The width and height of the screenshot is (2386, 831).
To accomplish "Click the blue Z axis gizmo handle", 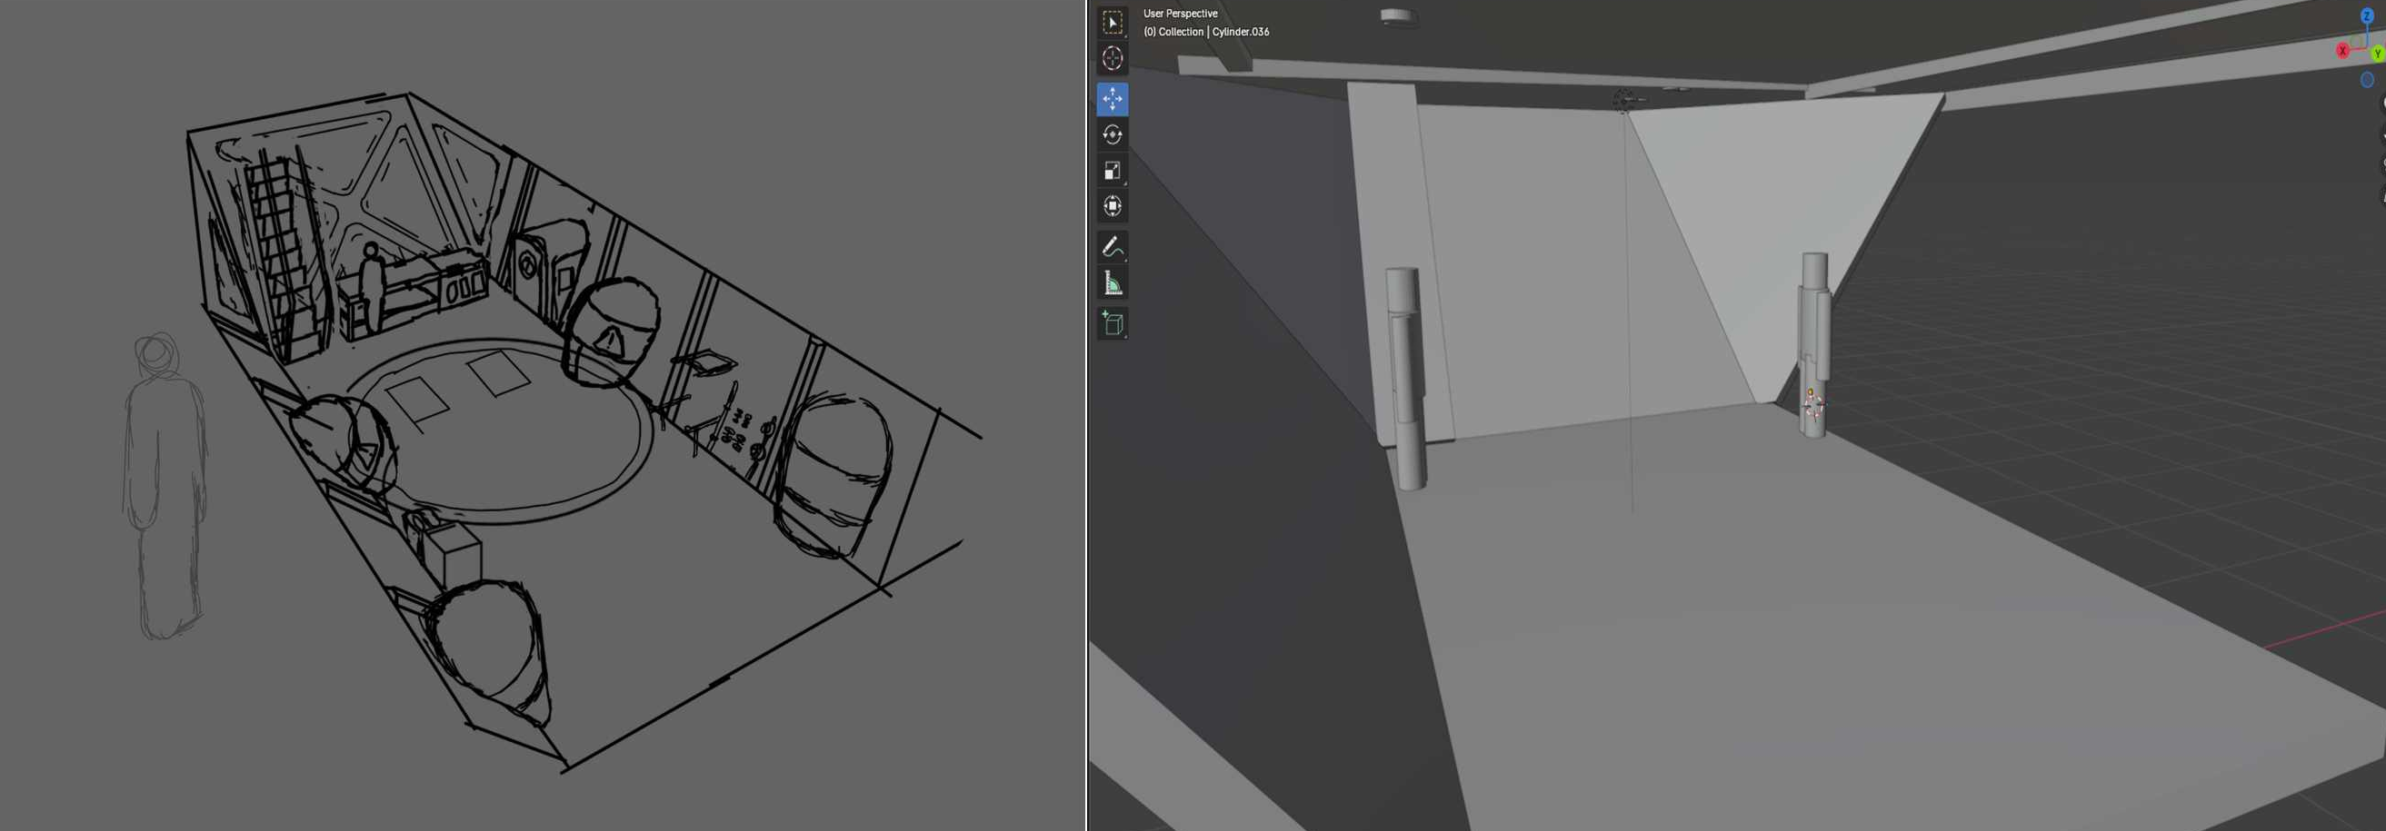I will click(2367, 15).
